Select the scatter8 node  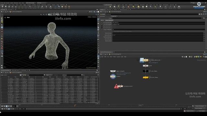click(113, 76)
